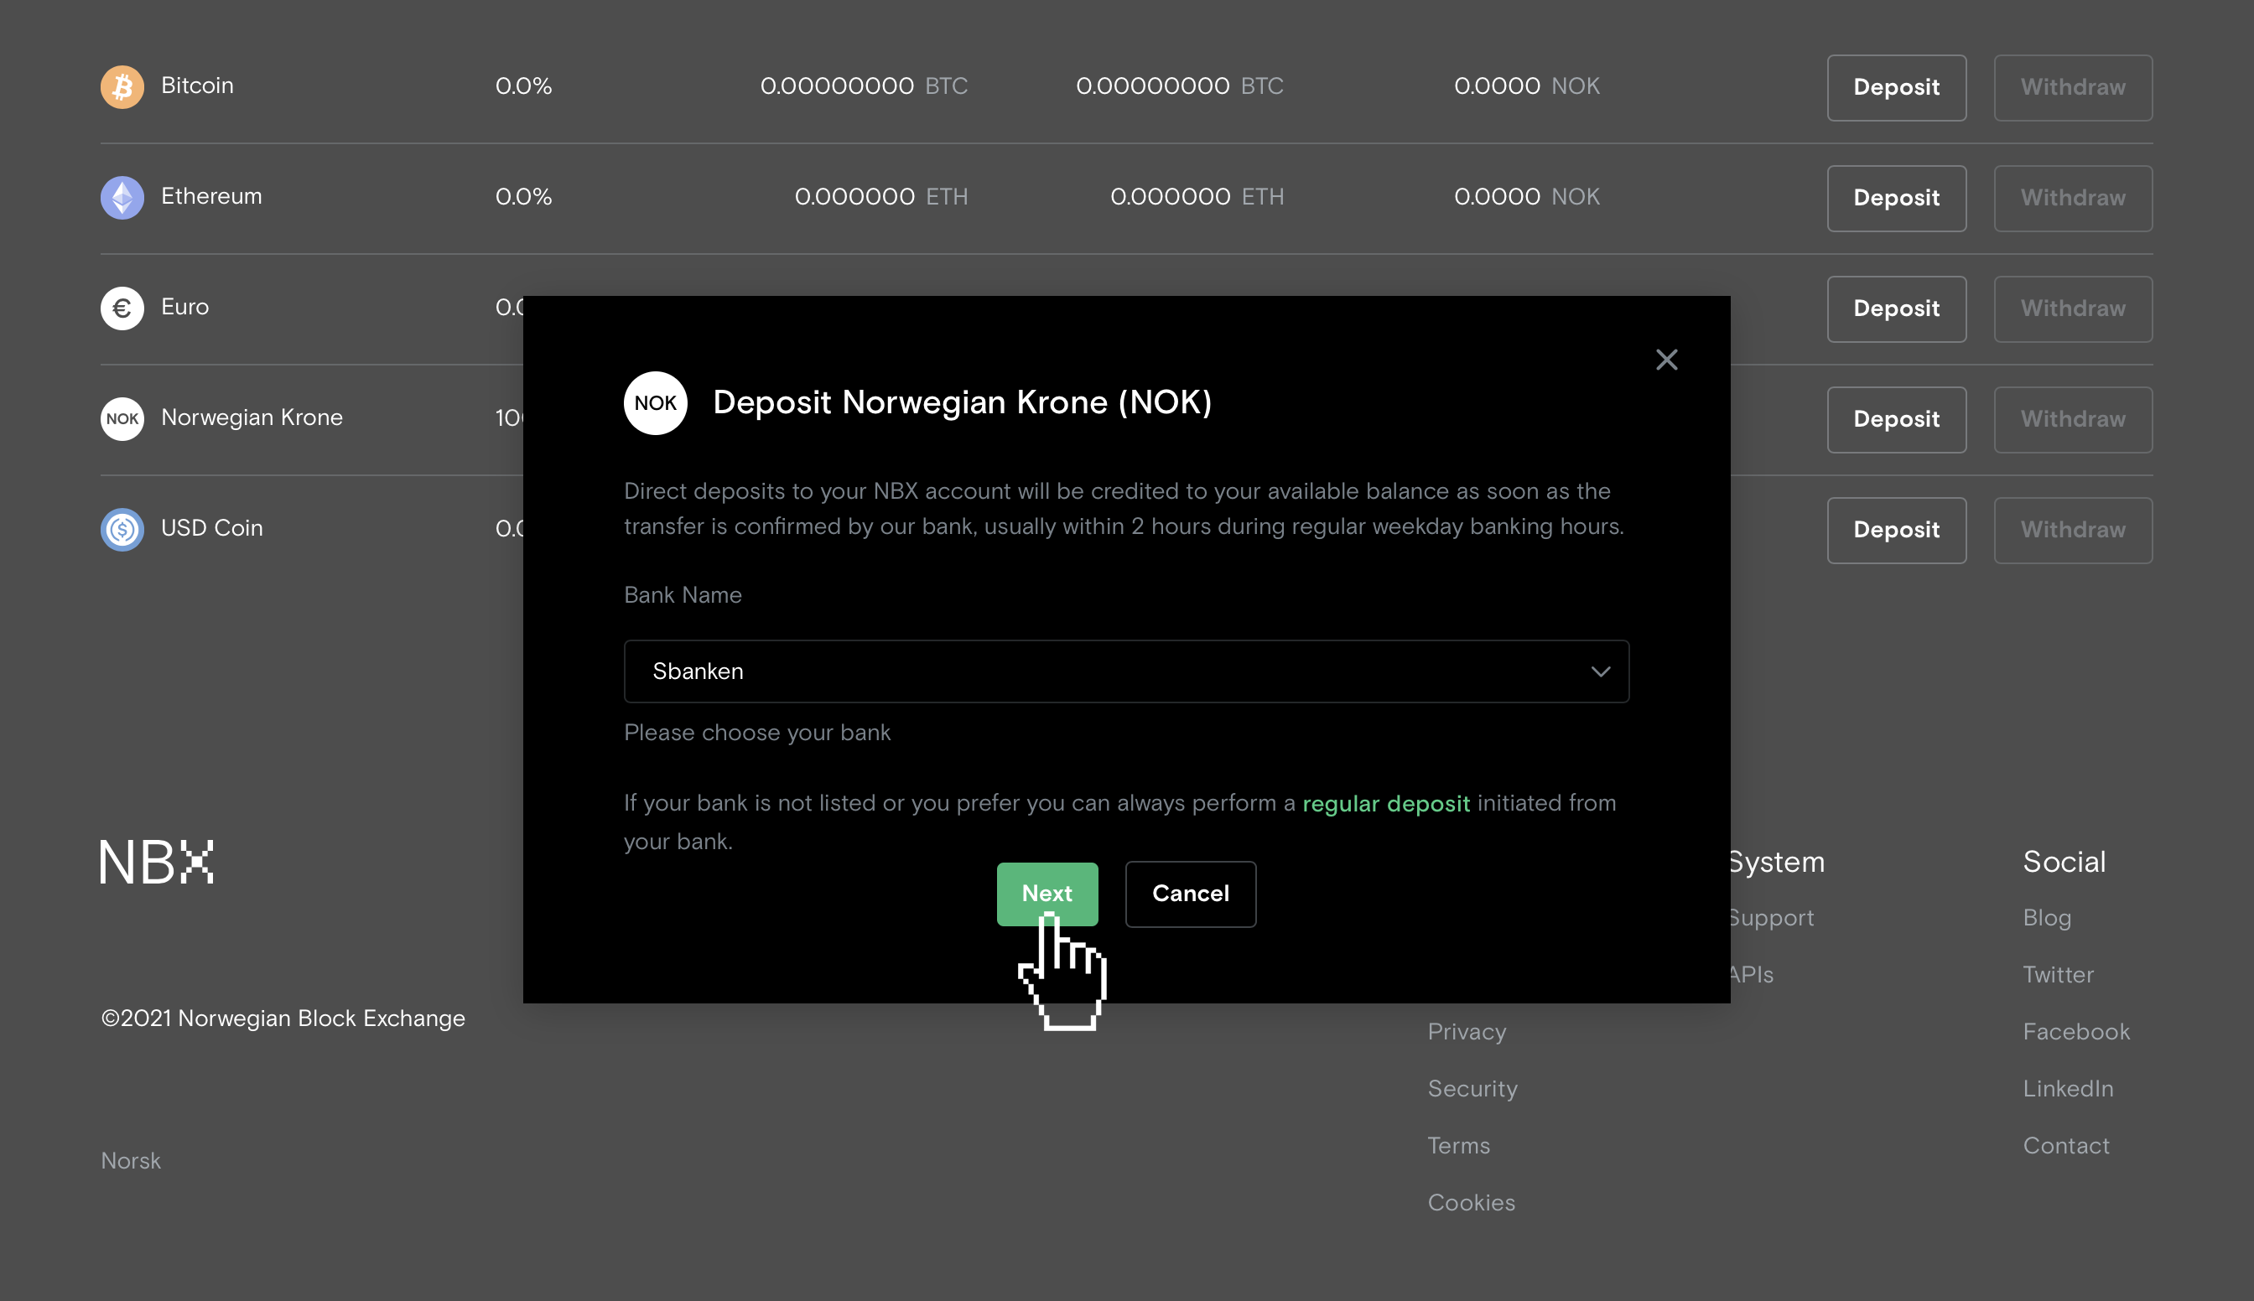Click the USD Coin icon
The image size is (2254, 1301).
[122, 529]
